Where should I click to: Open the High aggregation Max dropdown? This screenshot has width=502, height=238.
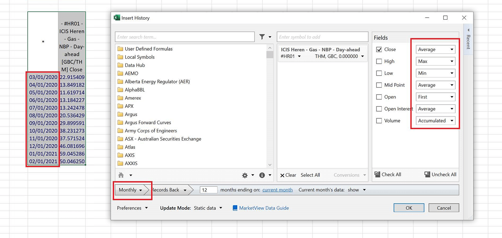tap(435, 61)
